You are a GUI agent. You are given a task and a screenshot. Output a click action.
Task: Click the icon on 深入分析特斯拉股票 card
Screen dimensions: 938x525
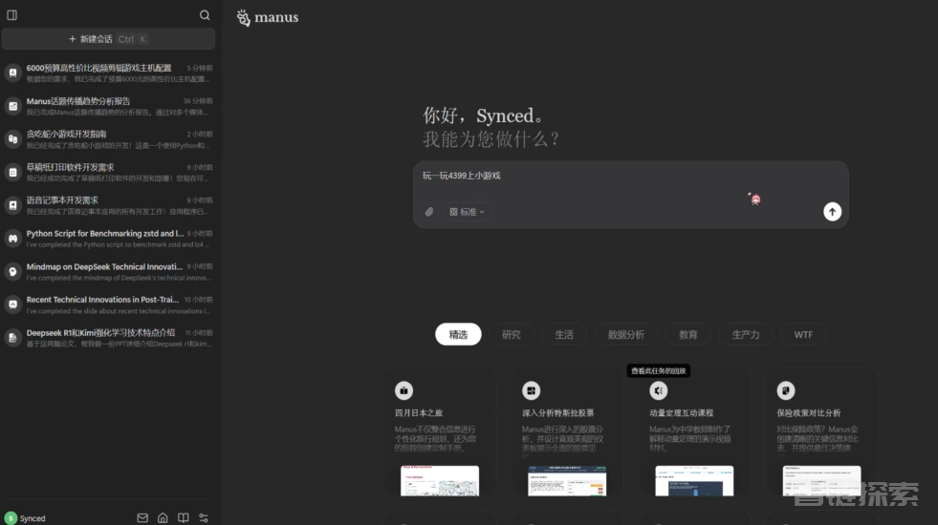[532, 390]
